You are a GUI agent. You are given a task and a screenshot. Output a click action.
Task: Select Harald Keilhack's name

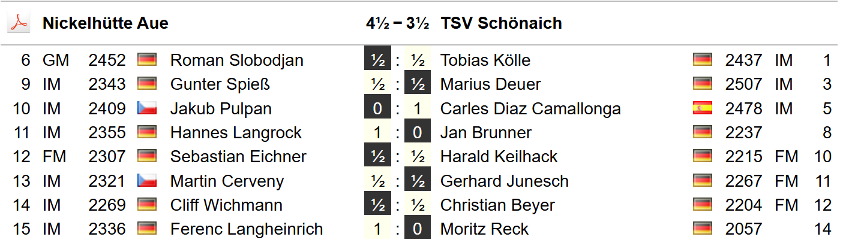point(499,157)
